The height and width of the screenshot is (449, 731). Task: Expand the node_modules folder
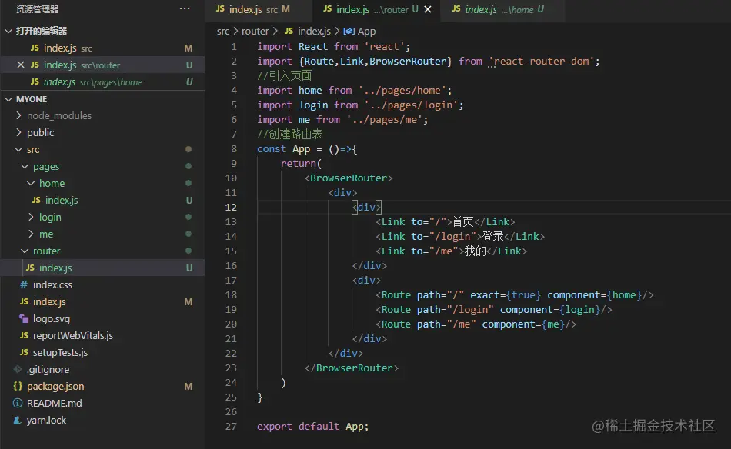click(18, 115)
